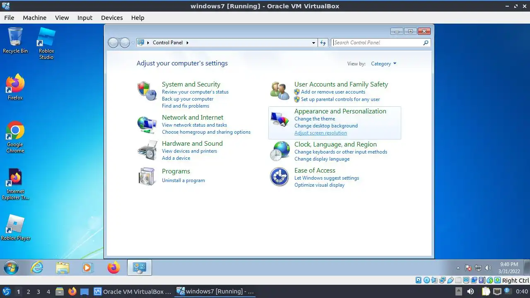Click the Back navigation arrow
The width and height of the screenshot is (530, 298).
(113, 43)
